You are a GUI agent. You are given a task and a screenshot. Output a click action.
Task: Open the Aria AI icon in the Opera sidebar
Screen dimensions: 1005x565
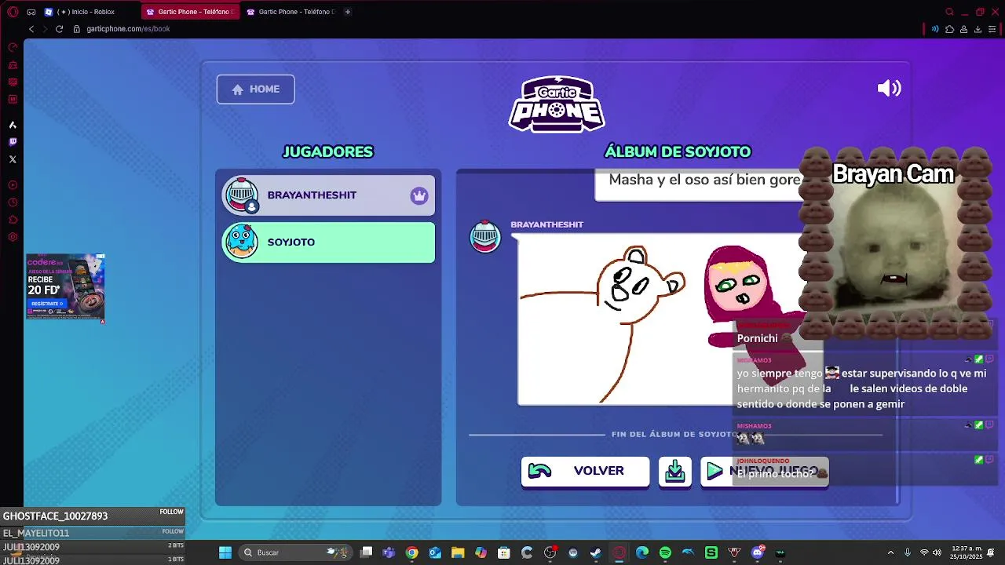[13, 125]
